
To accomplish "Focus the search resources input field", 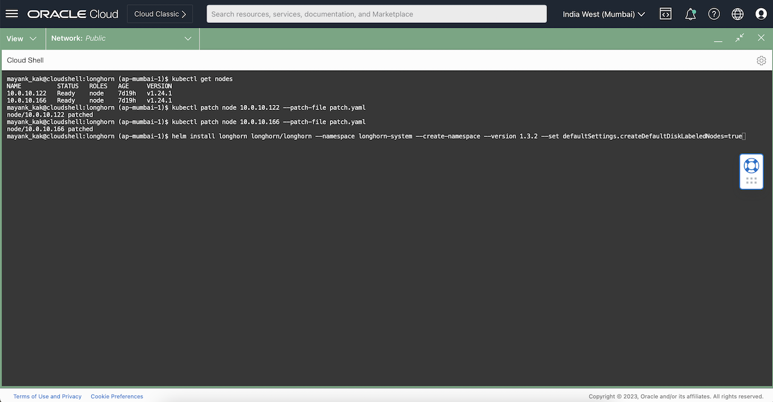I will coord(376,14).
